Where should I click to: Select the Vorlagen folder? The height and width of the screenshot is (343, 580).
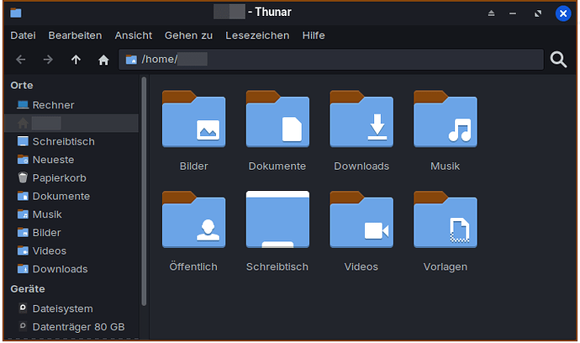point(446,232)
